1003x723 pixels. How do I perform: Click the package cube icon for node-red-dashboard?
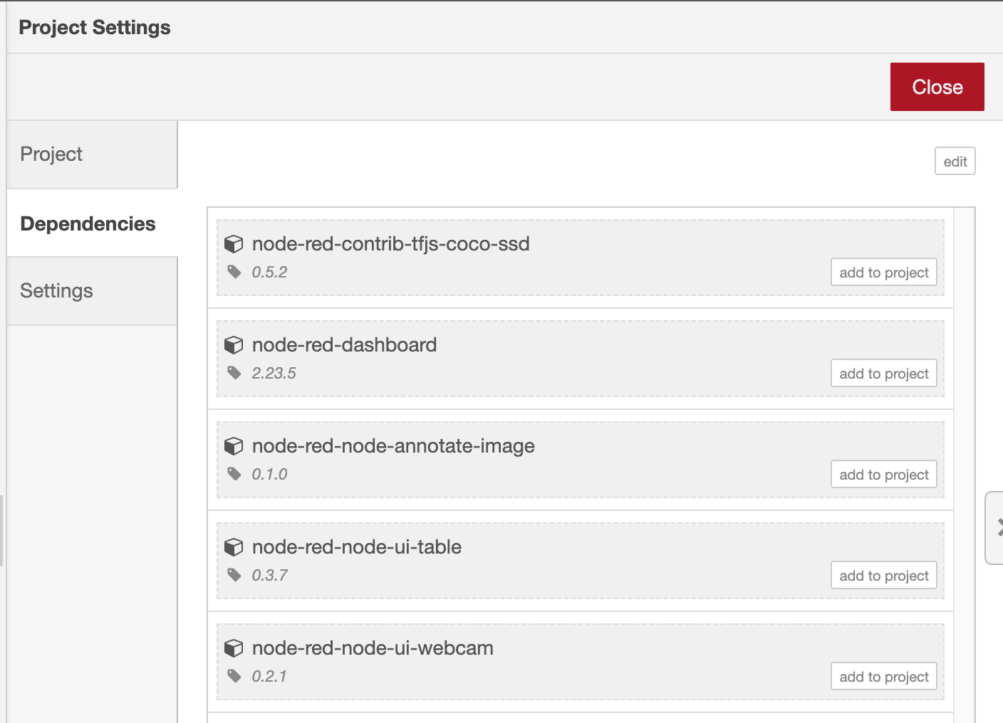click(x=235, y=345)
